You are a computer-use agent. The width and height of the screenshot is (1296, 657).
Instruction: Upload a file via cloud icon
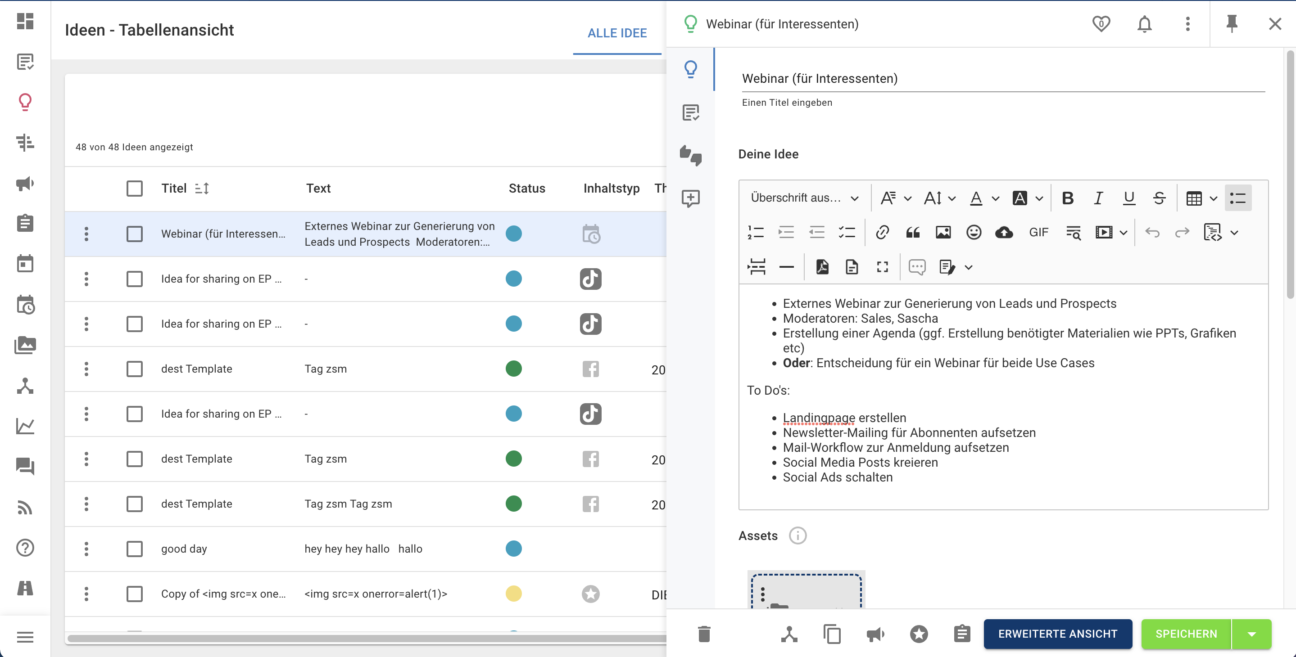point(1004,232)
